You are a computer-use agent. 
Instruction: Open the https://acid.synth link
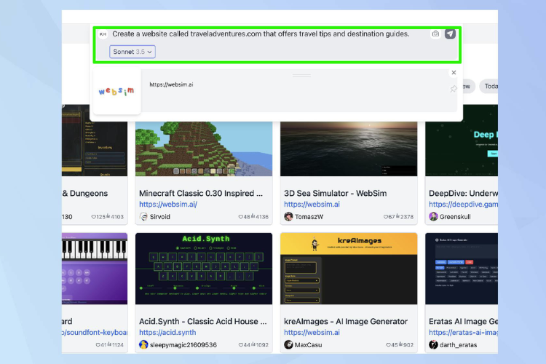point(167,333)
